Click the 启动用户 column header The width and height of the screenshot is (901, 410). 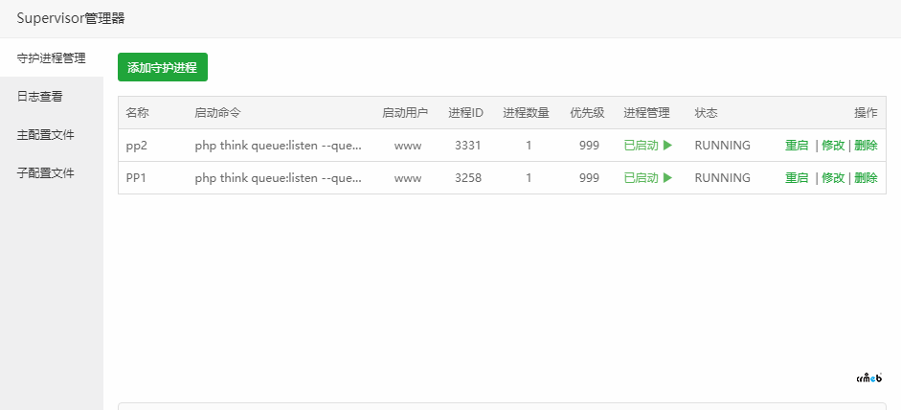tap(405, 113)
